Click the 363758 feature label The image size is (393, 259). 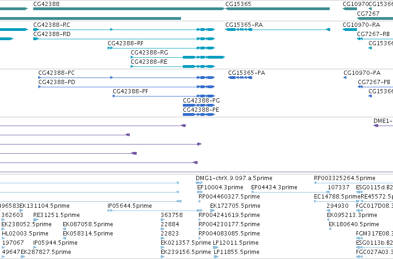tap(172, 215)
